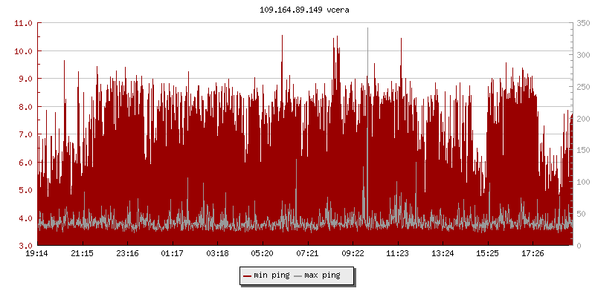
Task: Select the 50 right axis label
Action: (580, 214)
